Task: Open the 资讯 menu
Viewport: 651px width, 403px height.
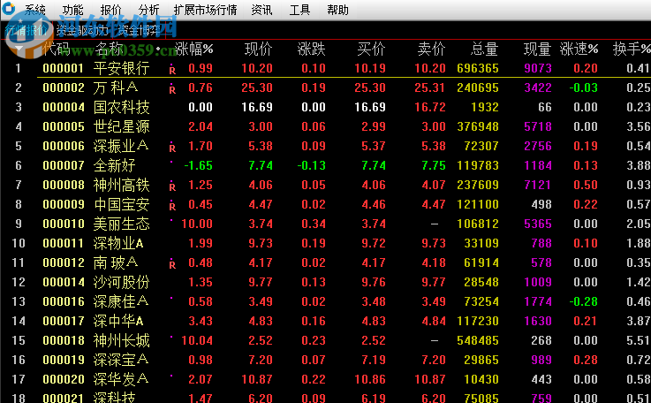Action: 261,10
